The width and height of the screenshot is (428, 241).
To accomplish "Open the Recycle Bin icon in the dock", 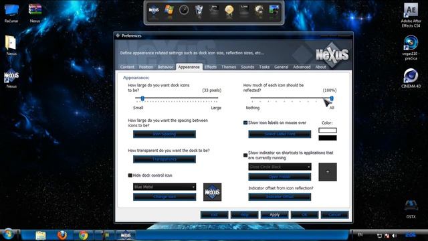I will pyautogui.click(x=199, y=11).
